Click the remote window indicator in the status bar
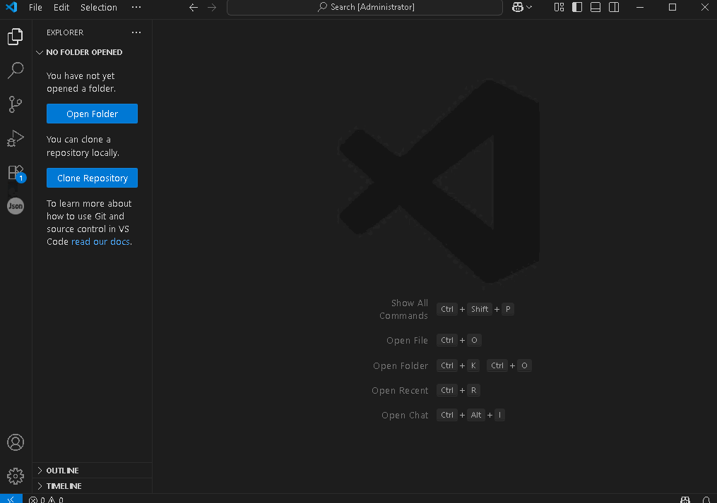This screenshot has height=503, width=717. (11, 499)
